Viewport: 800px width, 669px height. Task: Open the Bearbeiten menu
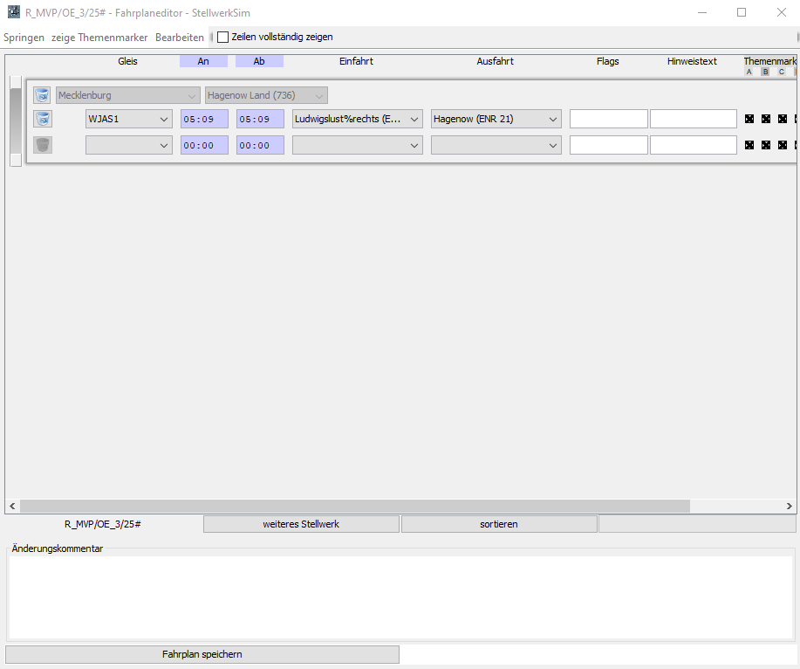(x=179, y=38)
